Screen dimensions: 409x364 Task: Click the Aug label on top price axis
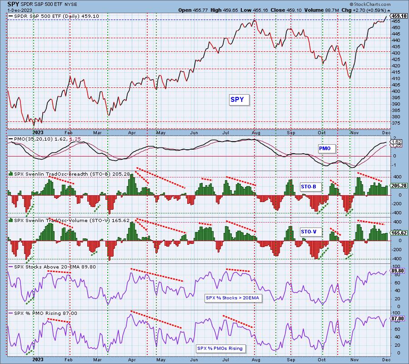point(256,133)
